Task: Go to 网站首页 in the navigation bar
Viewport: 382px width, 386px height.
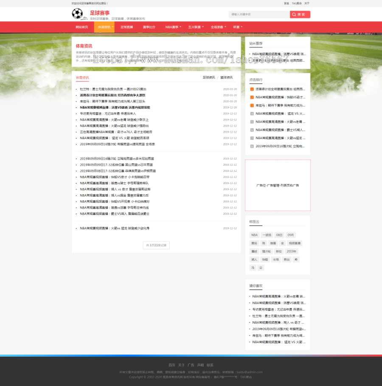Action: click(x=82, y=27)
